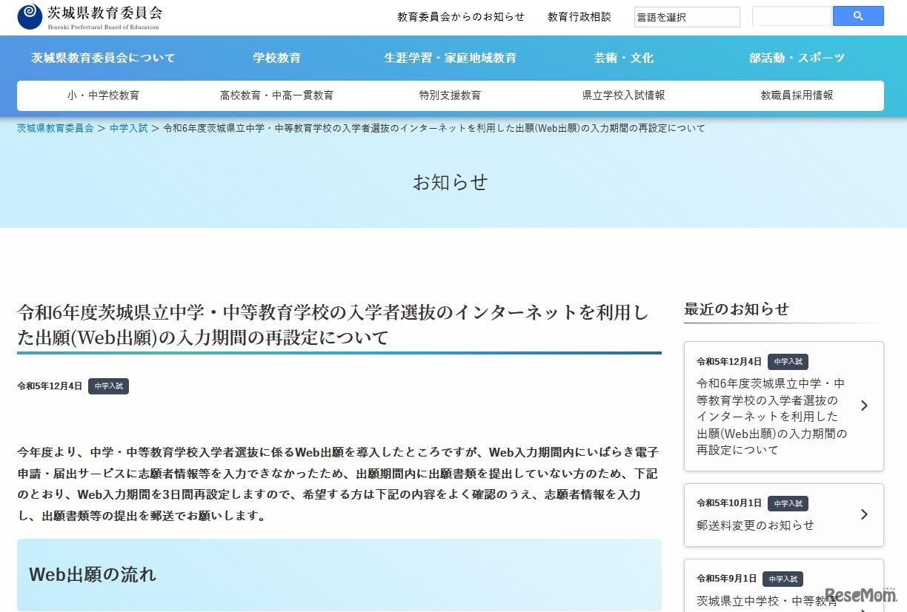This screenshot has height=612, width=907.
Task: Open the 芸術・文化 navigation menu
Action: [622, 57]
